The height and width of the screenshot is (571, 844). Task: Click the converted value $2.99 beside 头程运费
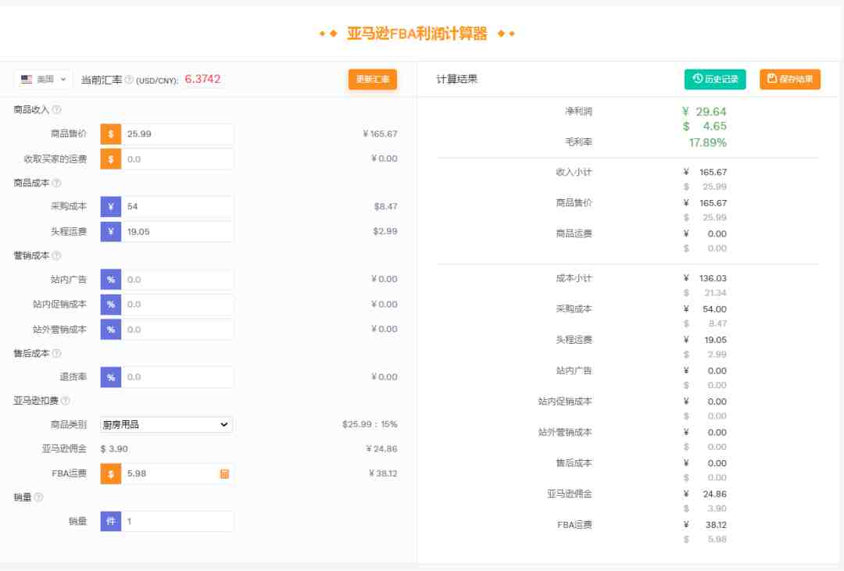pos(384,231)
